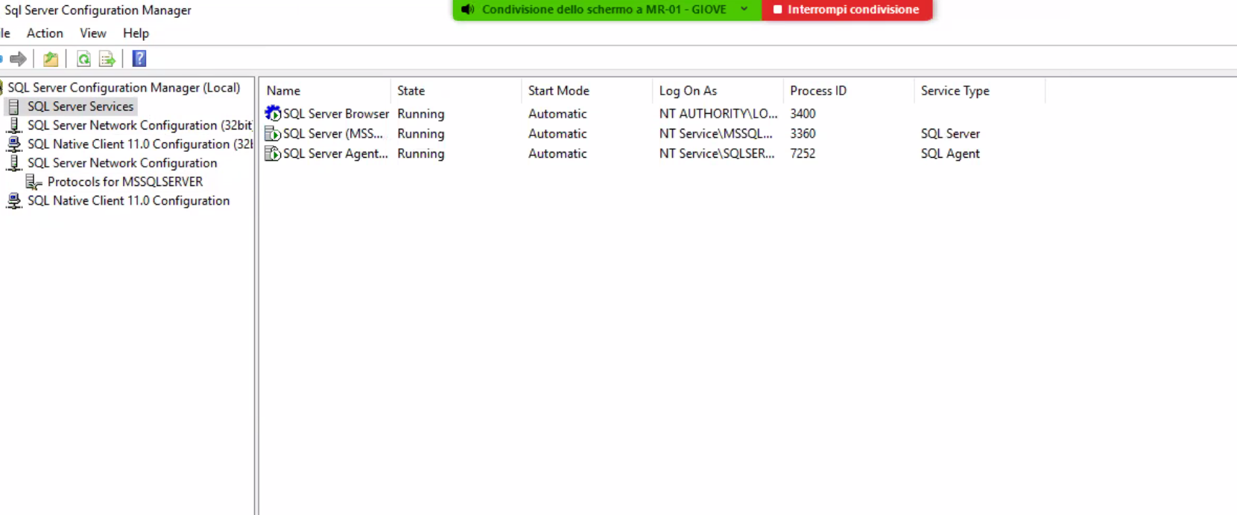The height and width of the screenshot is (515, 1237).
Task: Open the View menu
Action: click(93, 33)
